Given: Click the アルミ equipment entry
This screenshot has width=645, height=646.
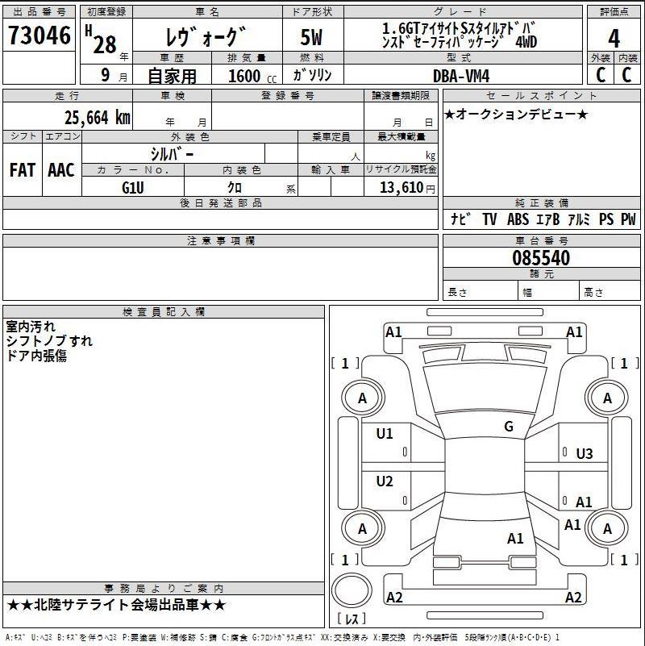Looking at the screenshot, I should point(579,219).
